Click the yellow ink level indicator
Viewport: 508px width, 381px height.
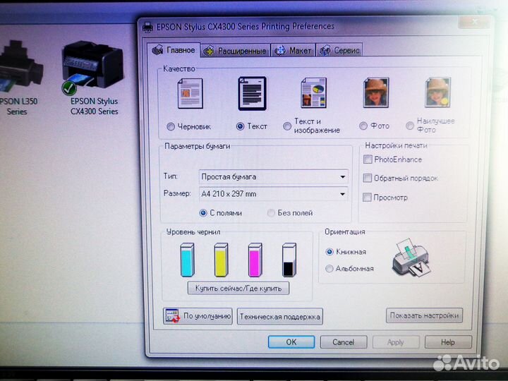[222, 260]
